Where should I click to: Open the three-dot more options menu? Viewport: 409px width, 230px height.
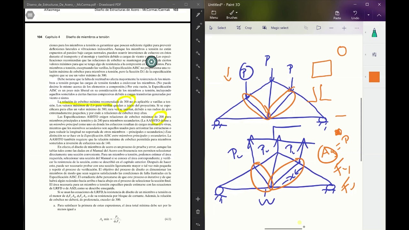357,28
